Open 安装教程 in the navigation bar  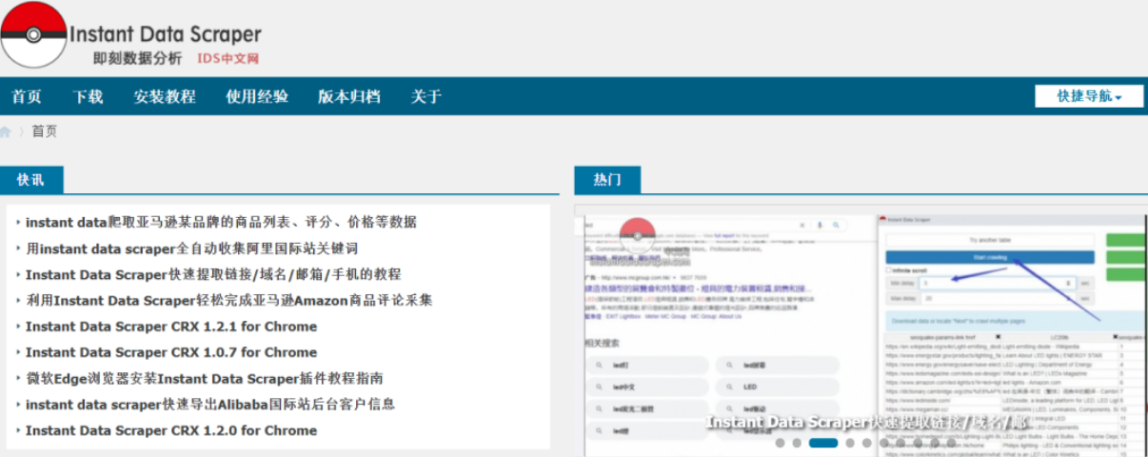click(x=165, y=96)
